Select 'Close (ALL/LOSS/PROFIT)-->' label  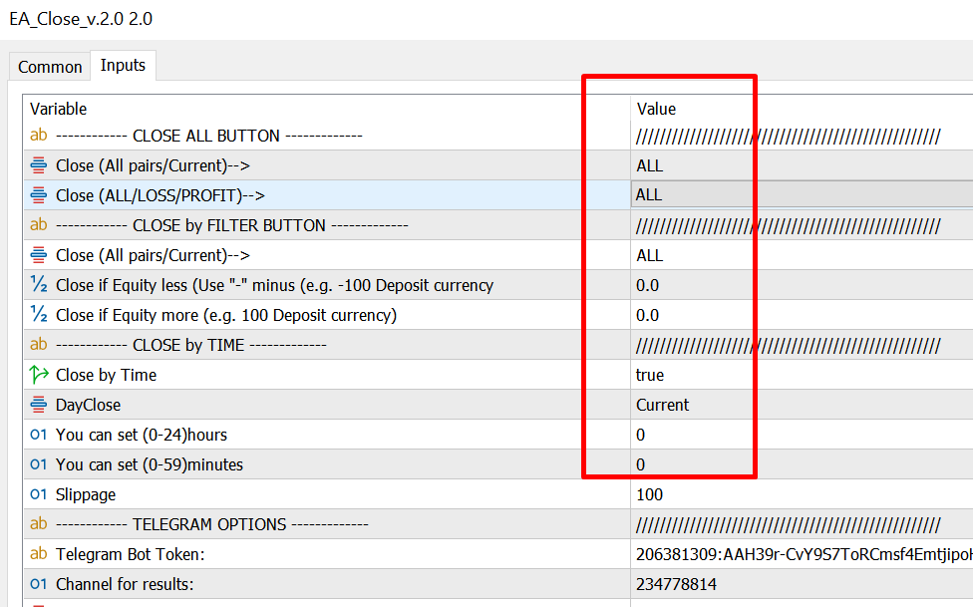161,195
